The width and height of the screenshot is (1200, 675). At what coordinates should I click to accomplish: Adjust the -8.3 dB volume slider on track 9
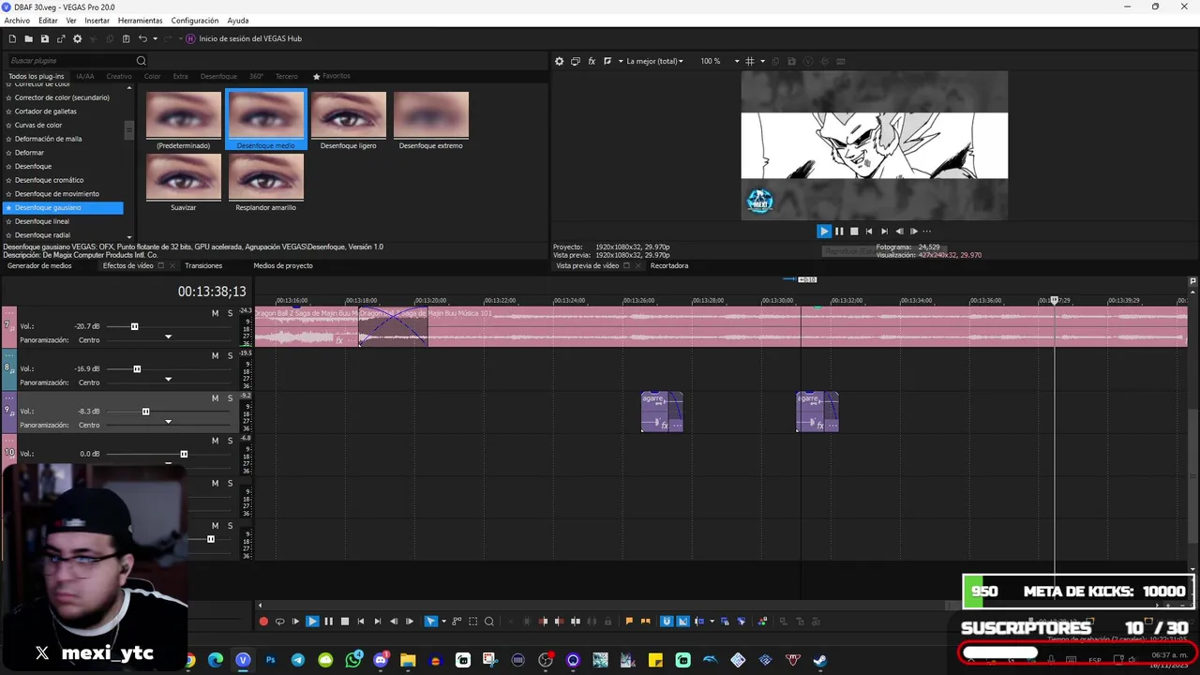[x=145, y=412]
